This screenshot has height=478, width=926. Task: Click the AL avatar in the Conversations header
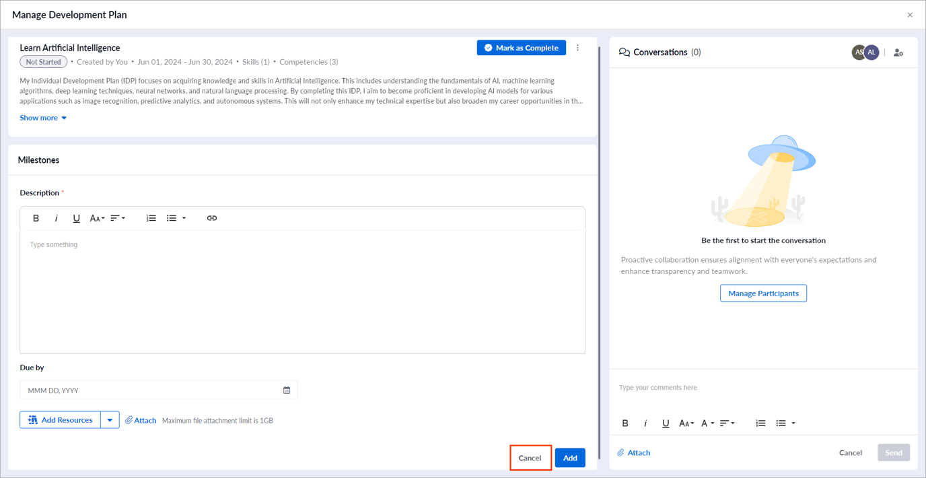click(x=871, y=52)
